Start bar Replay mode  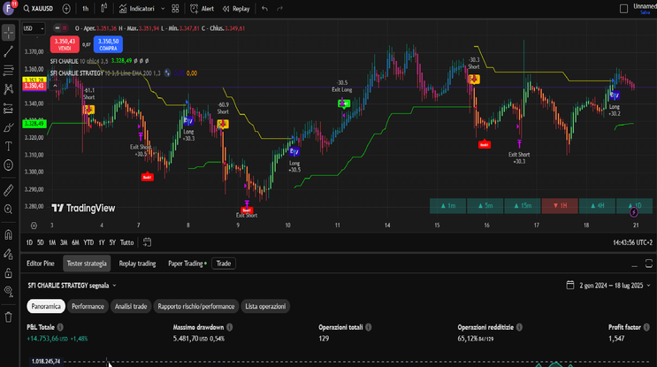click(236, 8)
